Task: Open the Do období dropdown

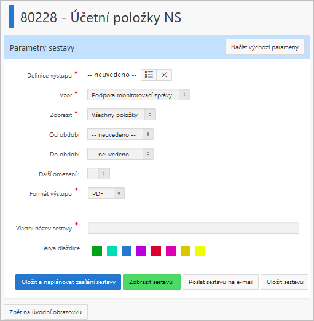Action: [120, 154]
